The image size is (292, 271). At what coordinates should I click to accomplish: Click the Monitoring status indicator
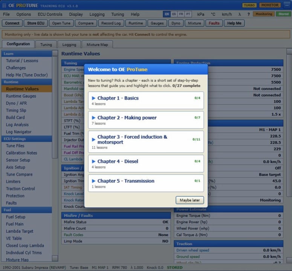[264, 14]
